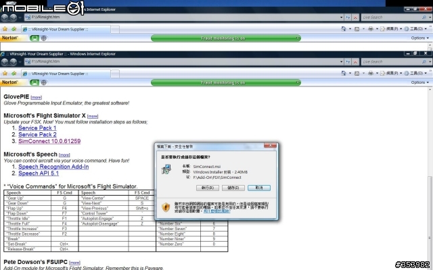Viewport: 433px width, 270px height.
Task: Click Stop red X in the back IE window
Action: coord(355,18)
